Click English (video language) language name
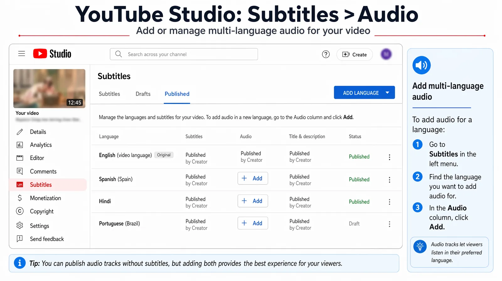Image resolution: width=502 pixels, height=281 pixels. click(x=125, y=155)
